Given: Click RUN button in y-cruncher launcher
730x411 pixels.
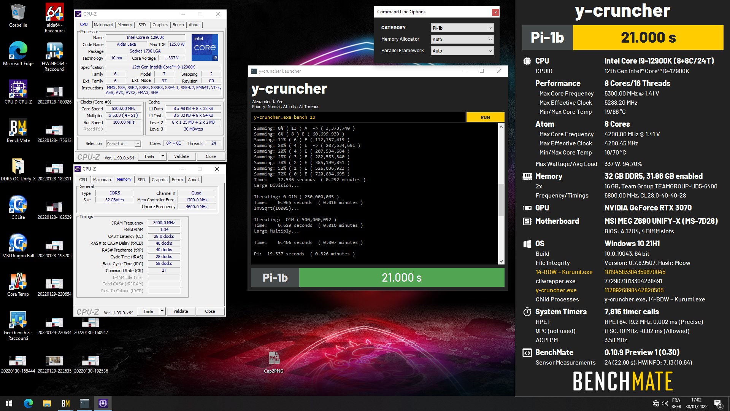Looking at the screenshot, I should 485,117.
